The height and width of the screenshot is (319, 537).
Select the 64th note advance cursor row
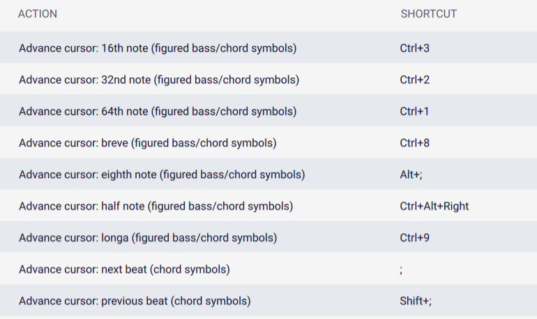click(268, 110)
